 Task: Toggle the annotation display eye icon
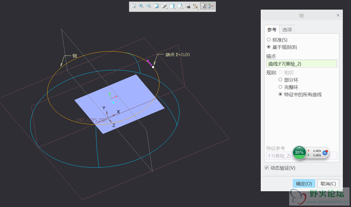(x=204, y=6)
